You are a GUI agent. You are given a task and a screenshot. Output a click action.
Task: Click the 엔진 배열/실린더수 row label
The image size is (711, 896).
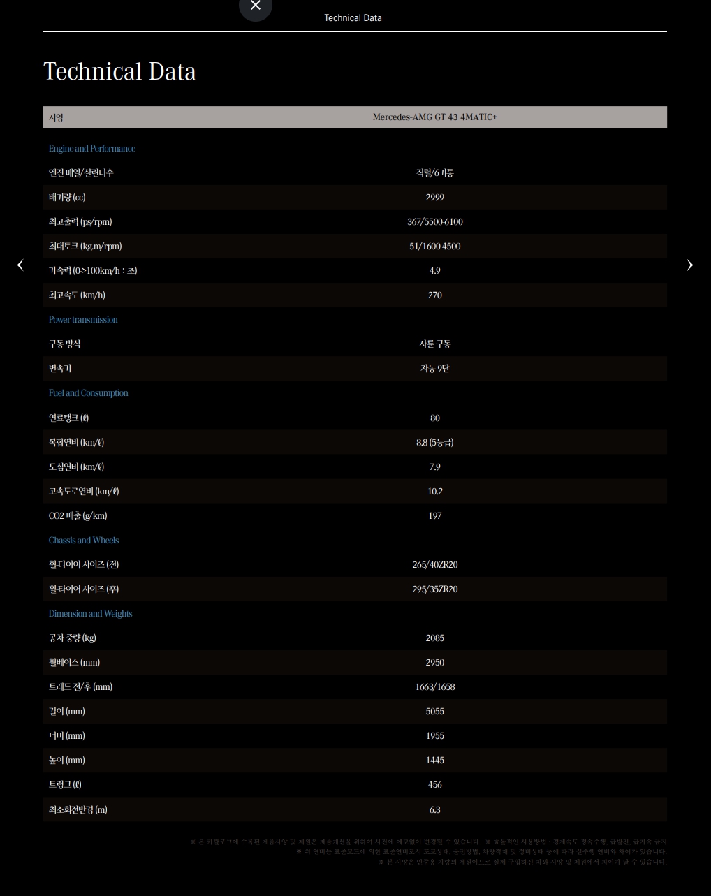pos(81,173)
